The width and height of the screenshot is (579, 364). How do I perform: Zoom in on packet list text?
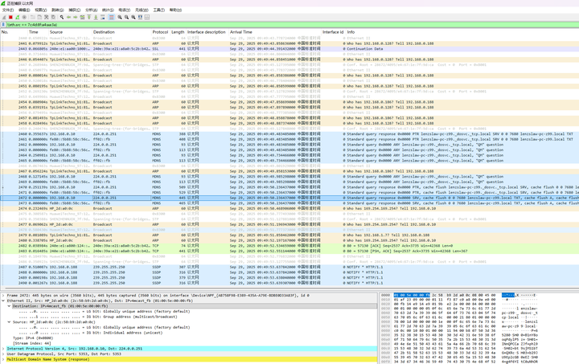pyautogui.click(x=120, y=17)
